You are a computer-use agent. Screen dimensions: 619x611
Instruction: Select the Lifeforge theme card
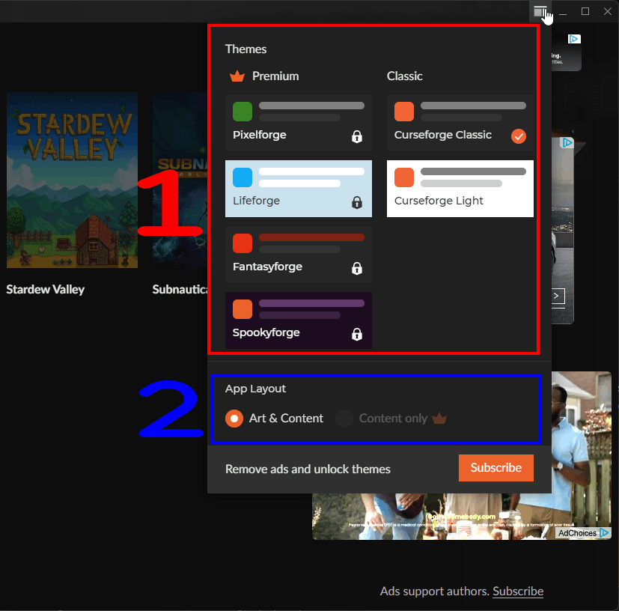pos(299,189)
